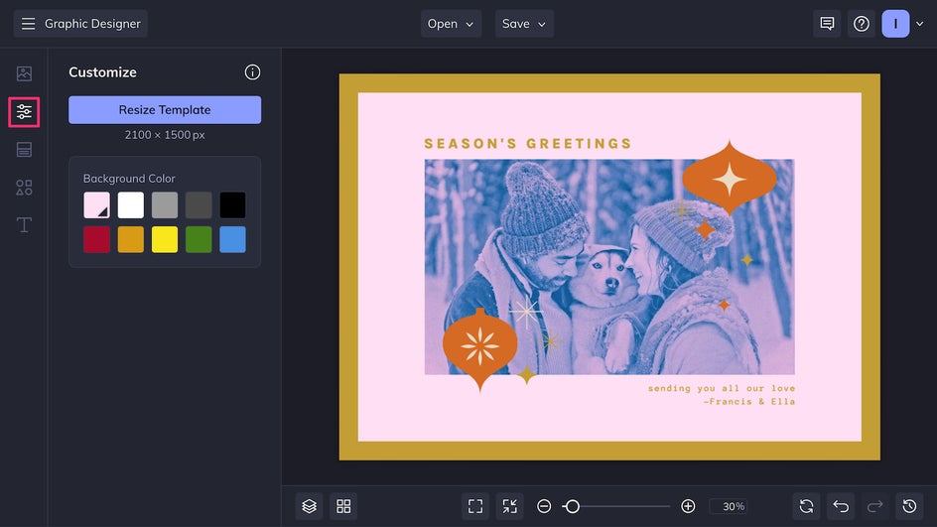Select the '–Francis & Ella' signature text
The height and width of the screenshot is (527, 937).
(749, 402)
